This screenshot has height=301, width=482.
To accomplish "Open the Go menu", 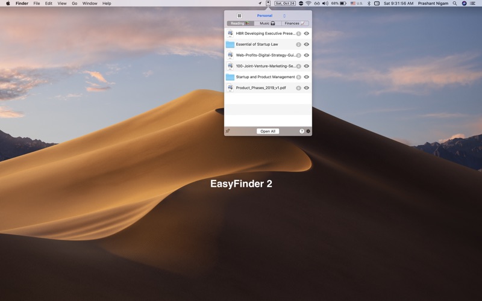I will (74, 4).
